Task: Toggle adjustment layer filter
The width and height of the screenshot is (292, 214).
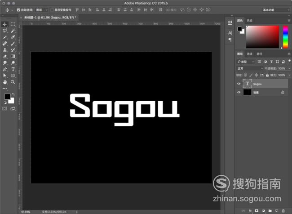Action: coord(265,62)
